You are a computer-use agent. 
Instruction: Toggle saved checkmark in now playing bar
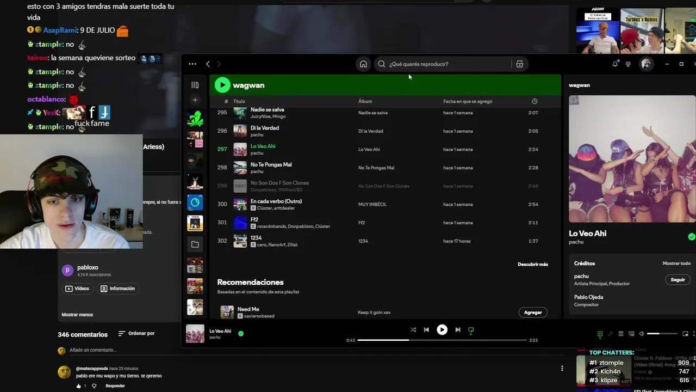coord(241,334)
